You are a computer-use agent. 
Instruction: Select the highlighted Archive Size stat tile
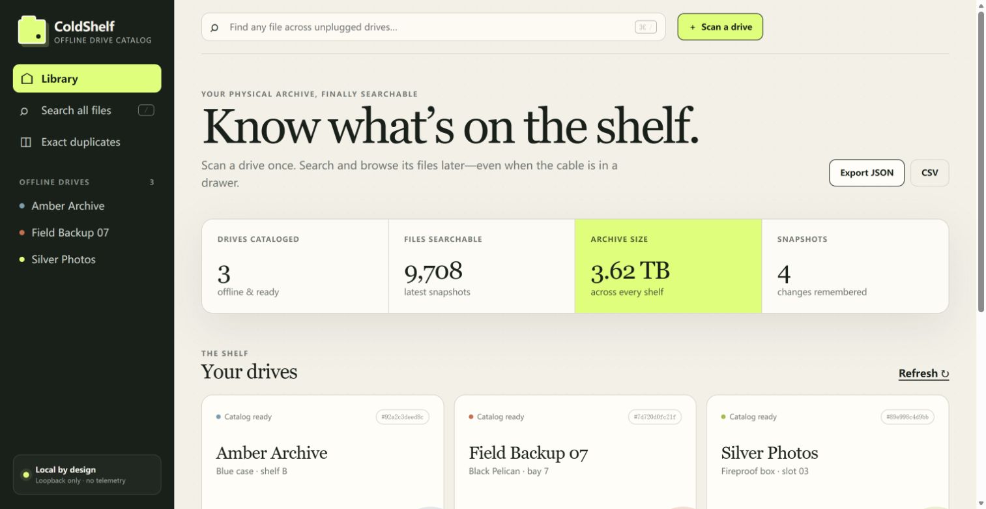pos(668,266)
